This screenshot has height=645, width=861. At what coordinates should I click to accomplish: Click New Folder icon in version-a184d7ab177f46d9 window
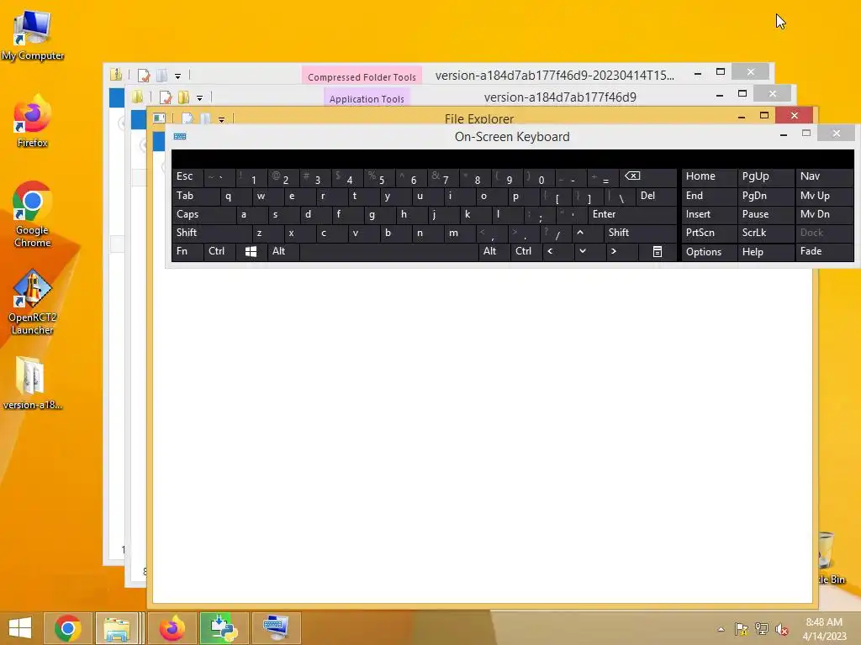(x=183, y=97)
